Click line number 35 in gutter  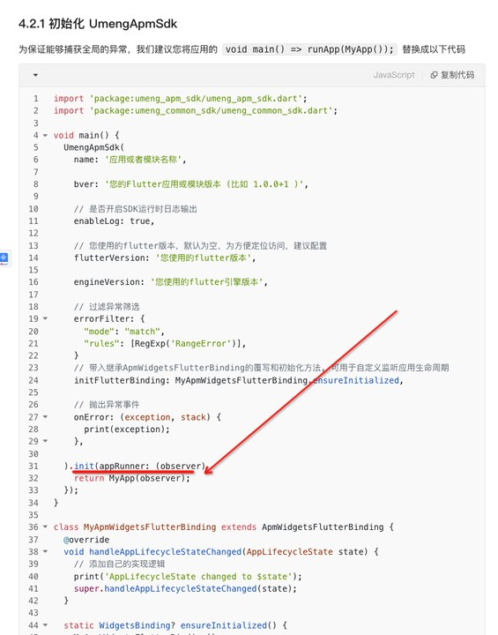(33, 515)
